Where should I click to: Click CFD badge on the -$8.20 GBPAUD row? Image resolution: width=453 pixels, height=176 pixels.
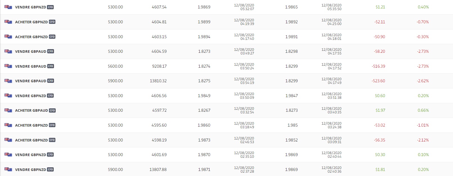click(x=51, y=51)
